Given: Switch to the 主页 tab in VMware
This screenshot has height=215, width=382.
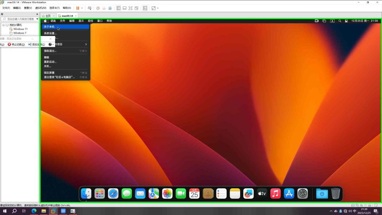Looking at the screenshot, I should (x=47, y=16).
